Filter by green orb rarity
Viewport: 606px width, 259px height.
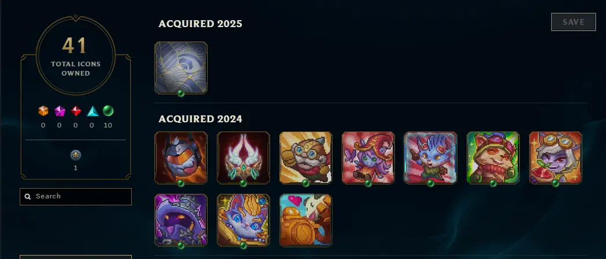click(x=108, y=111)
